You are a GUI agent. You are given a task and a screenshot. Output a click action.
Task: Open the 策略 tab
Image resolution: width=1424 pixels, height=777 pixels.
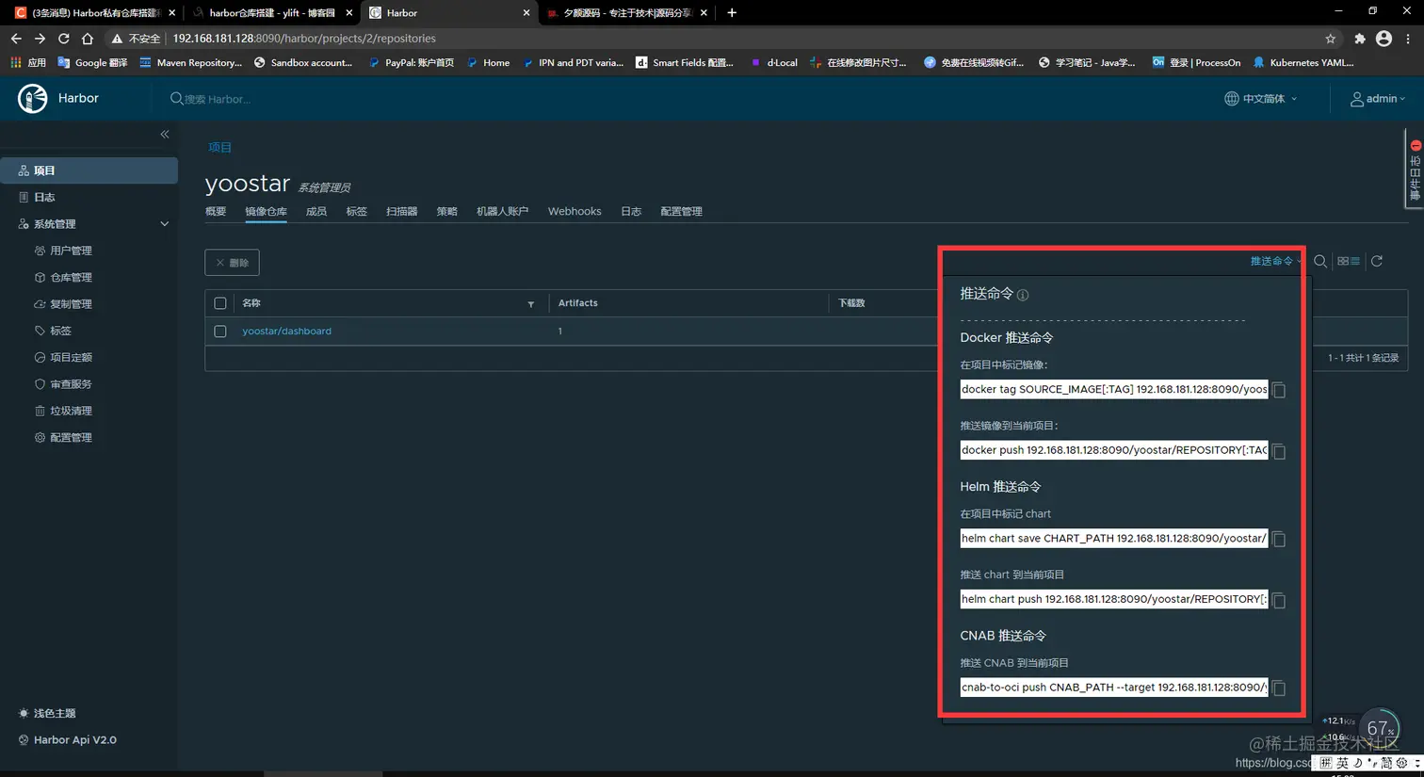pyautogui.click(x=446, y=211)
